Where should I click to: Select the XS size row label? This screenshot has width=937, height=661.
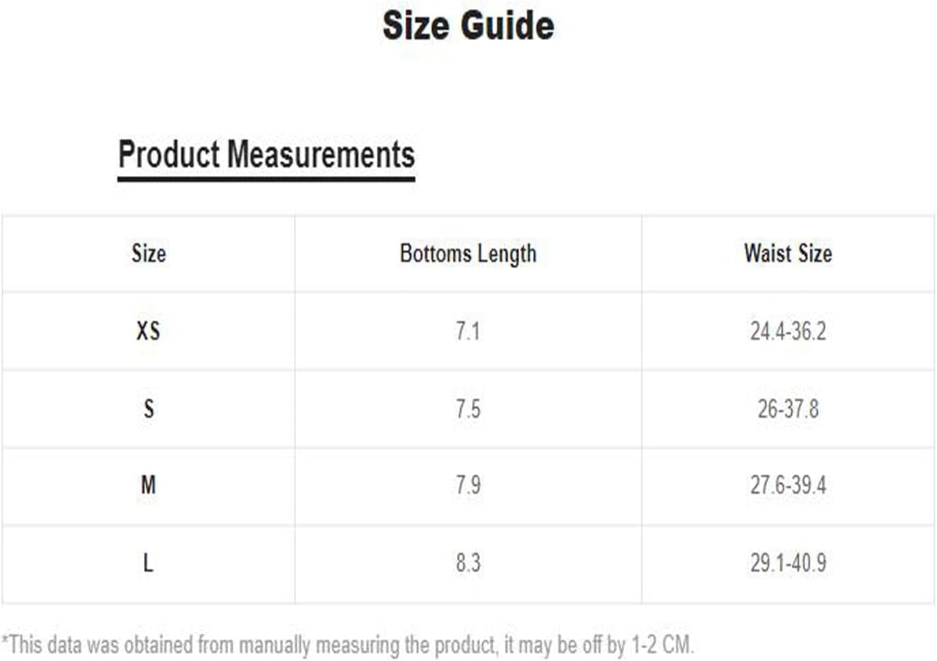(148, 331)
